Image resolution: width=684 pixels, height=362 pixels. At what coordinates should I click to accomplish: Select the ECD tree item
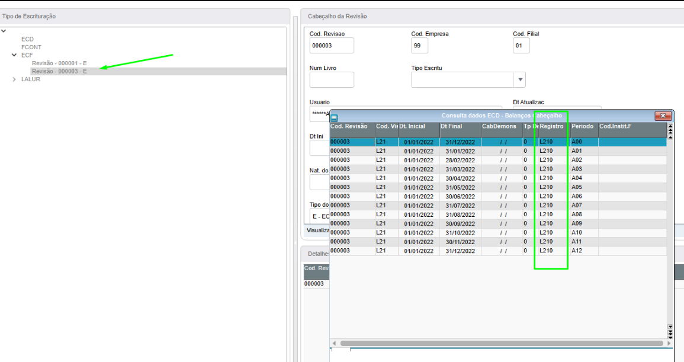tap(27, 39)
